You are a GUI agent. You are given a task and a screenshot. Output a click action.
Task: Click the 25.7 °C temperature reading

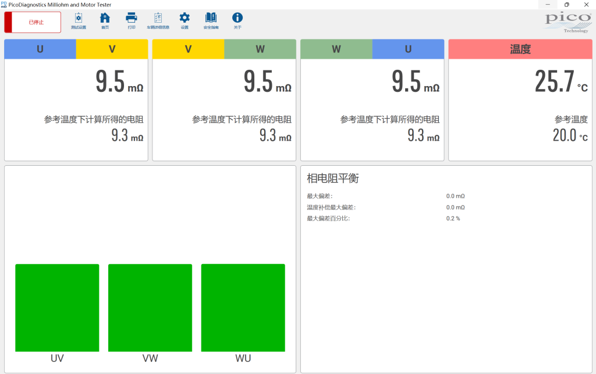561,81
